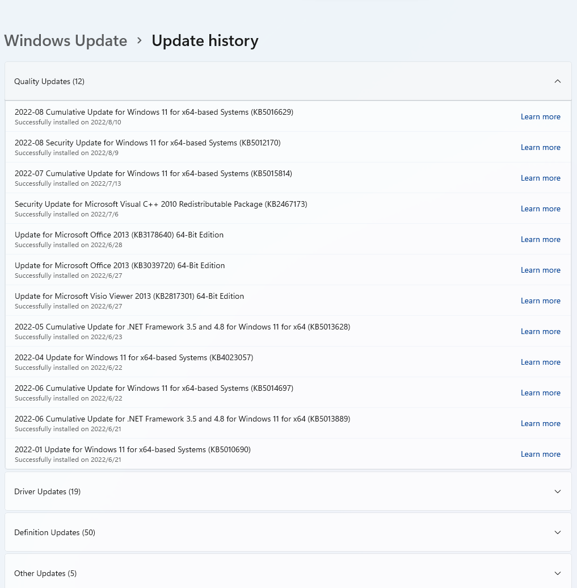
Task: Click Learn more for KB4023057 update
Action: pos(540,362)
